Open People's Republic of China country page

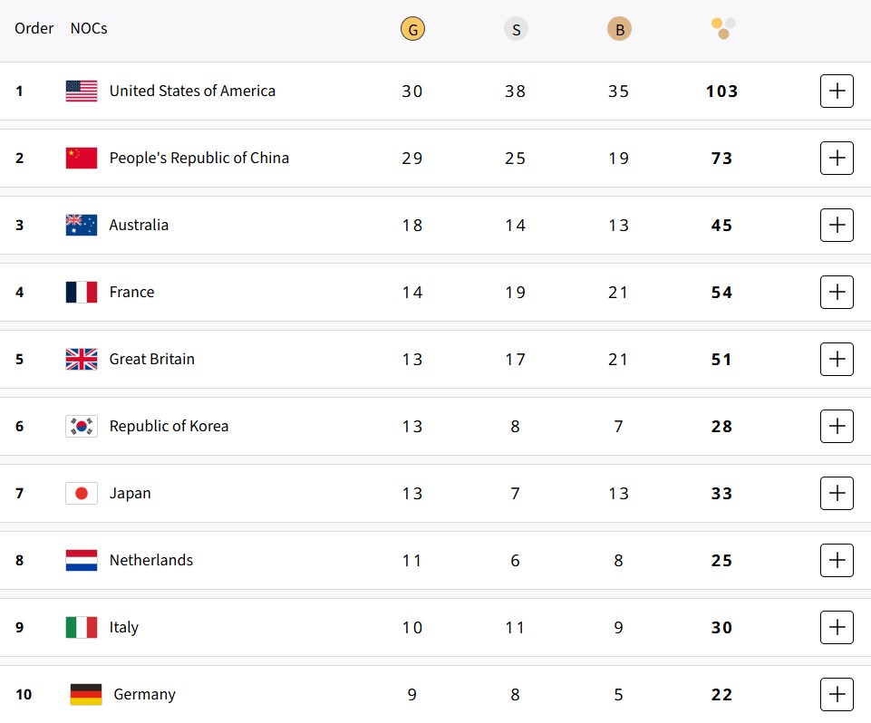(x=198, y=158)
